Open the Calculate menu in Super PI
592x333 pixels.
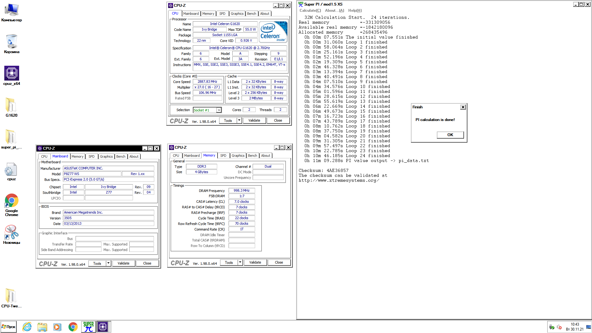point(310,10)
